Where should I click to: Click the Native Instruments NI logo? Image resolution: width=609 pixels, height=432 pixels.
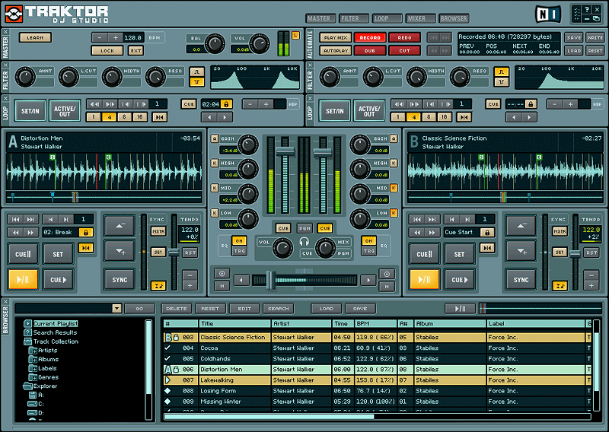click(547, 13)
